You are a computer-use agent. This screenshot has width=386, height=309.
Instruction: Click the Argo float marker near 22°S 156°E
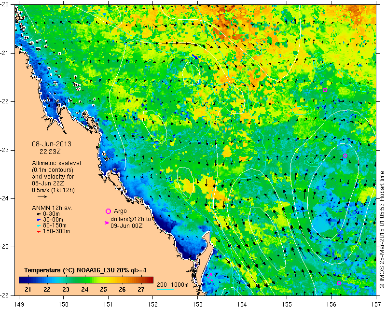point(325,90)
